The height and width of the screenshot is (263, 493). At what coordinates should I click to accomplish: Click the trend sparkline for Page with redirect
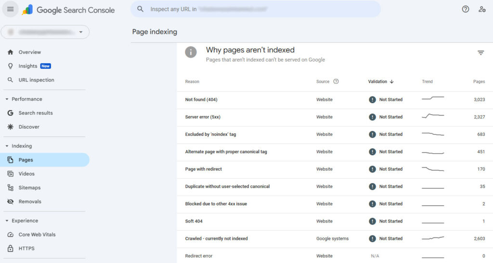click(433, 169)
